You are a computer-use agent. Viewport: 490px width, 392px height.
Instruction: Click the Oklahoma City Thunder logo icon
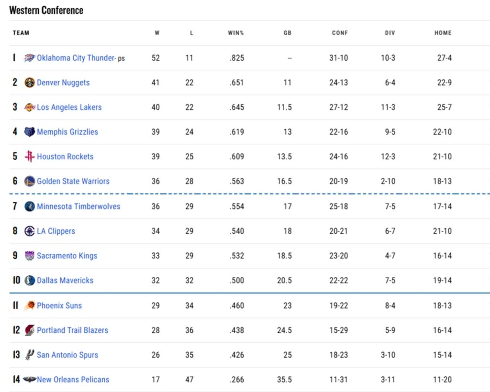pyautogui.click(x=30, y=58)
